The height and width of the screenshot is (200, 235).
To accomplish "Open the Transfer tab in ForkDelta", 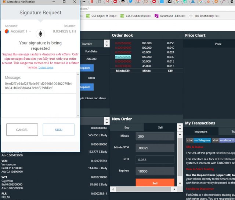I will tap(87, 44).
